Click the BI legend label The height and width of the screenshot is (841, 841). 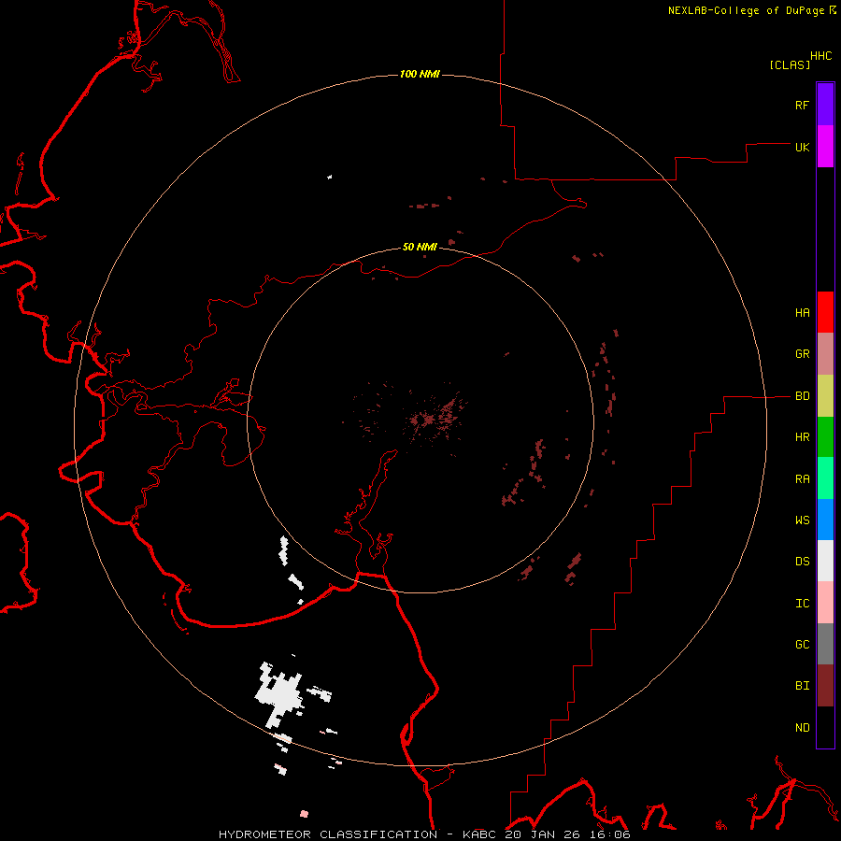(802, 686)
